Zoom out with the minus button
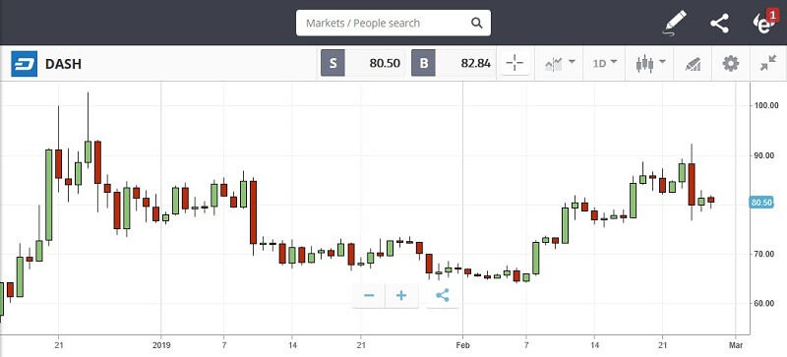 369,295
